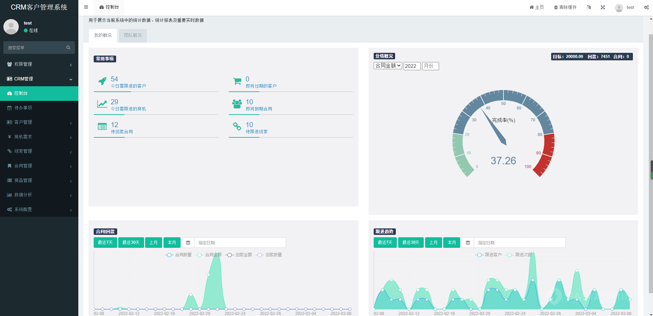Click the rocket icon for today's follow-up customers
The width and height of the screenshot is (653, 316).
pyautogui.click(x=102, y=81)
